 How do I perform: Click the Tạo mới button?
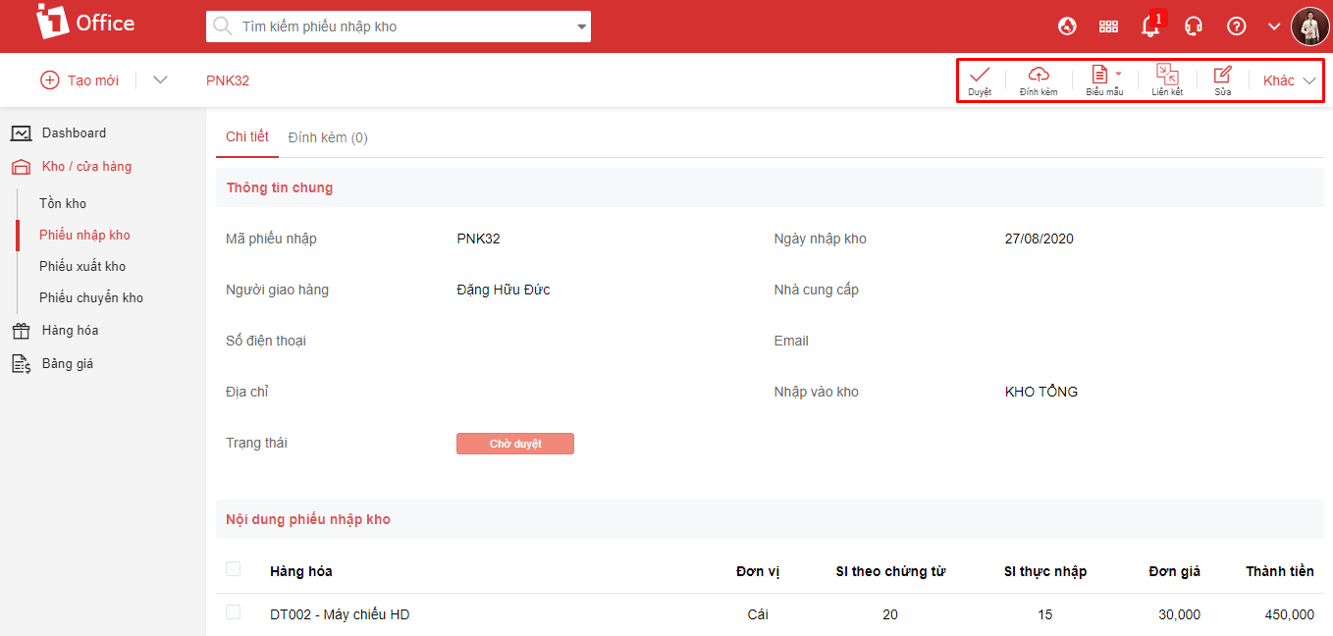pyautogui.click(x=80, y=80)
